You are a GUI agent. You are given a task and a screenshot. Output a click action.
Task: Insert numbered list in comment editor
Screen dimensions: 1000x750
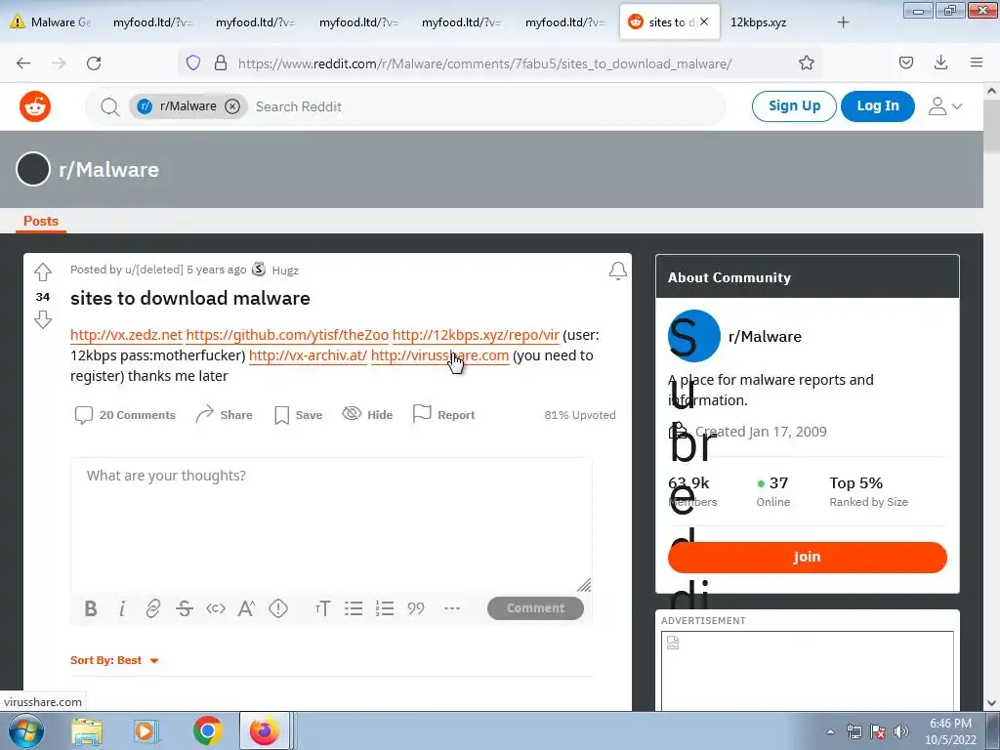385,608
